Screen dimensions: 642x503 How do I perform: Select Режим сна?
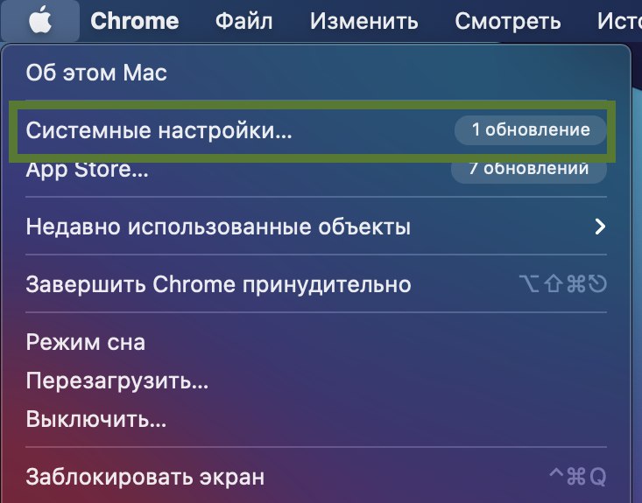click(315, 342)
